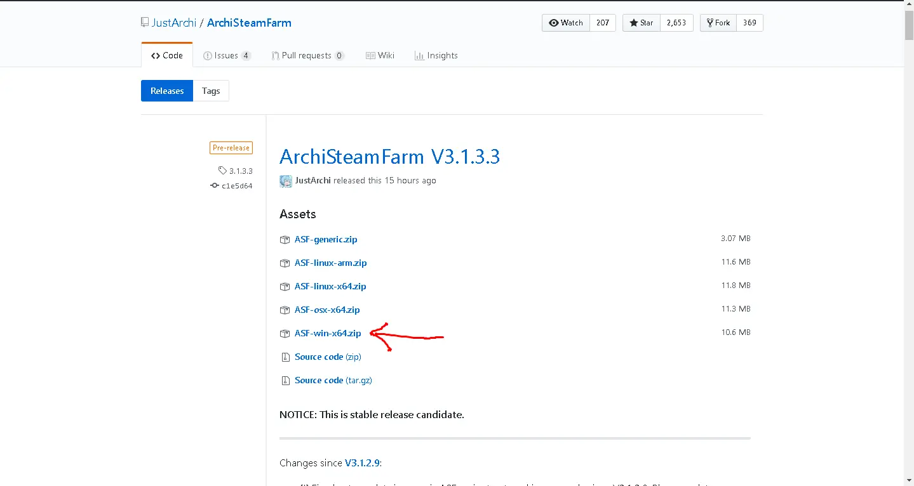
Task: Click the file icon beside Source code (zip)
Action: 285,357
